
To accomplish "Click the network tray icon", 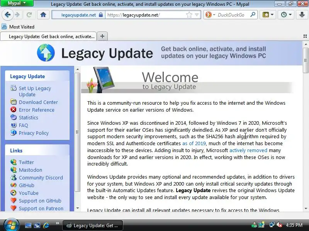I will 272,225.
